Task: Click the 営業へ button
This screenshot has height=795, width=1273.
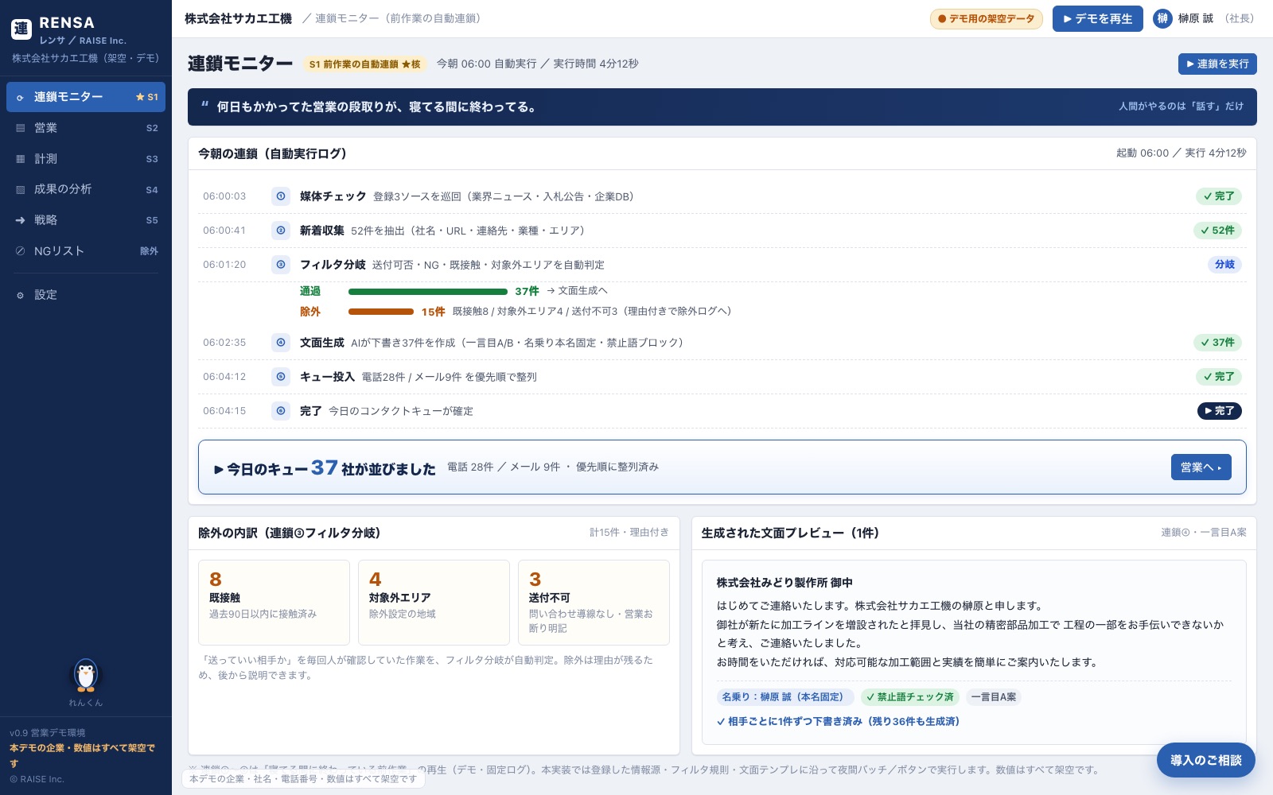Action: tap(1201, 467)
